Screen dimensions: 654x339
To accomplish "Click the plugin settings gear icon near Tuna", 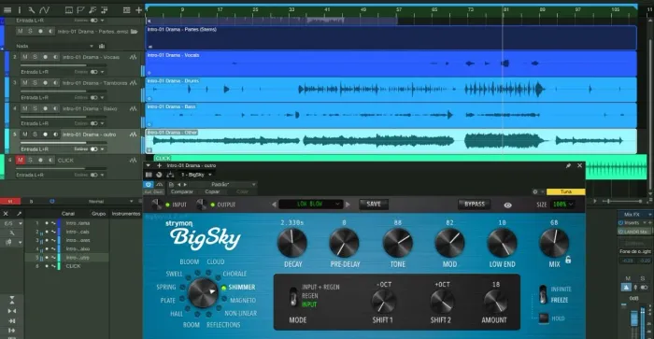I will [x=535, y=191].
